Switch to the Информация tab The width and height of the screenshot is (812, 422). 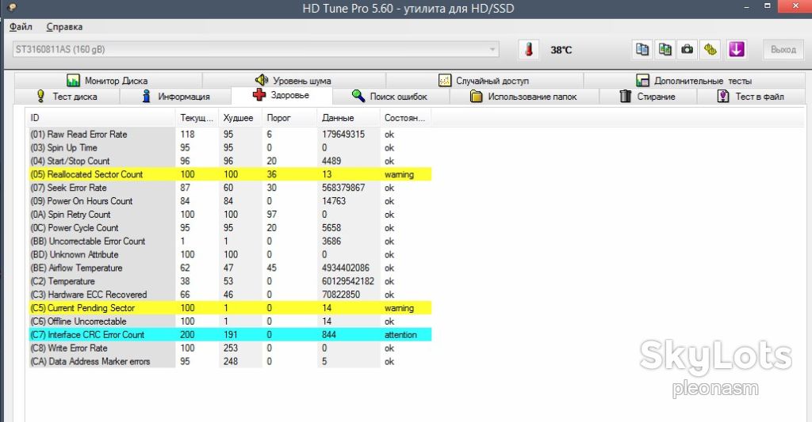click(176, 96)
